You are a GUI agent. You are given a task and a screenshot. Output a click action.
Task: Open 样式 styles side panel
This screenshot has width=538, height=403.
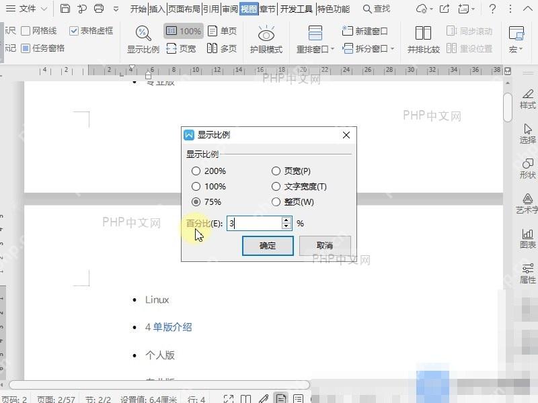pos(528,99)
